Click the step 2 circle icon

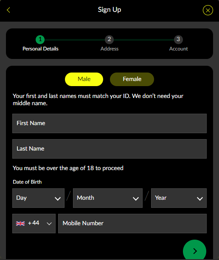(x=109, y=39)
